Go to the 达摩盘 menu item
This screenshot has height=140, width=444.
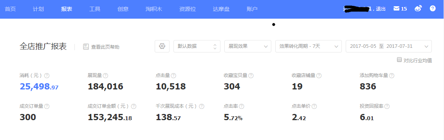(221, 9)
